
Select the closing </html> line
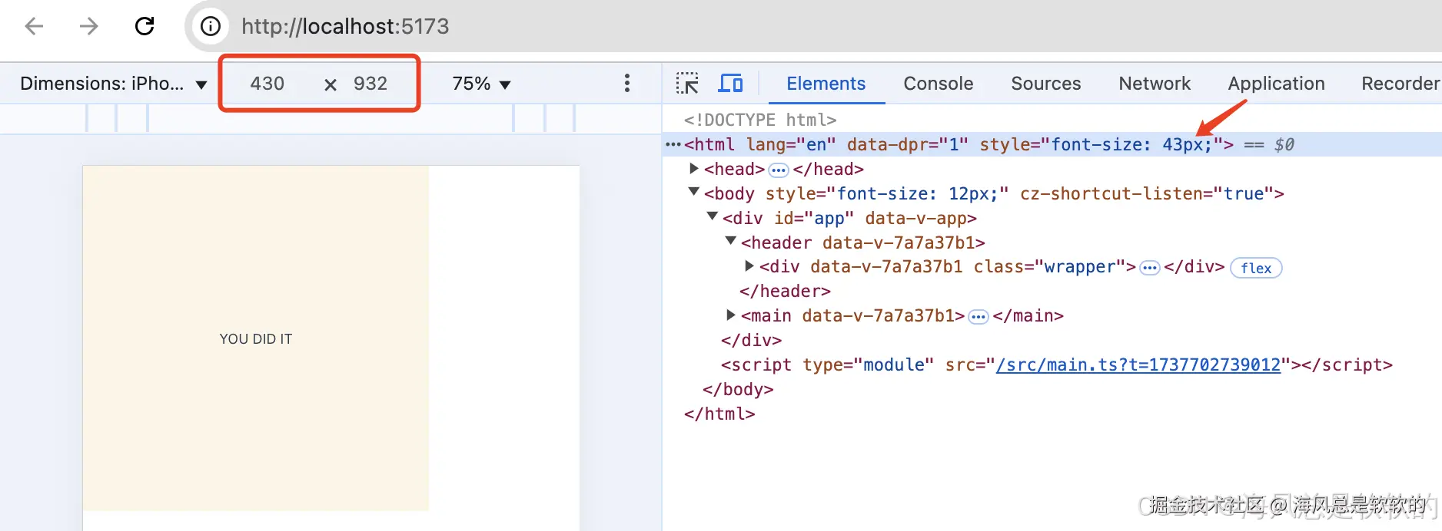(x=719, y=414)
